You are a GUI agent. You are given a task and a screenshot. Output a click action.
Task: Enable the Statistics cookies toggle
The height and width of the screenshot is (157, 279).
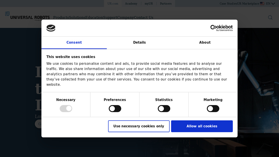point(164,109)
